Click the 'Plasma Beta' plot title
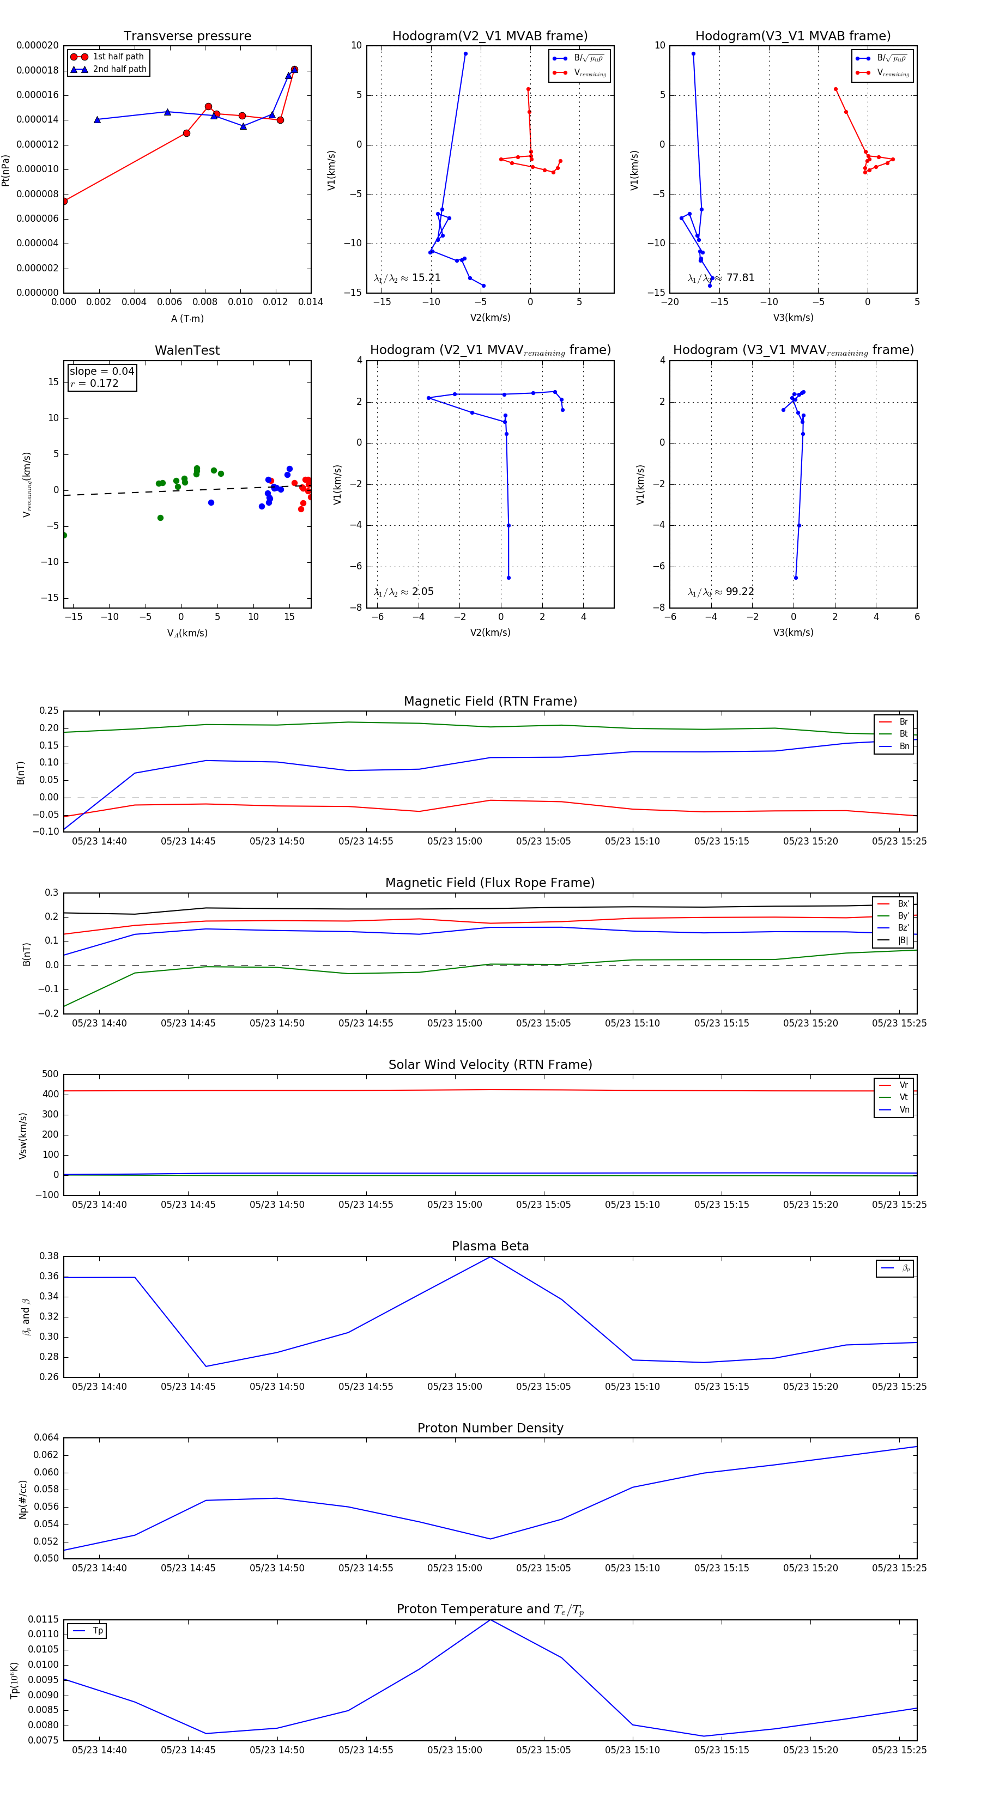 490,1247
